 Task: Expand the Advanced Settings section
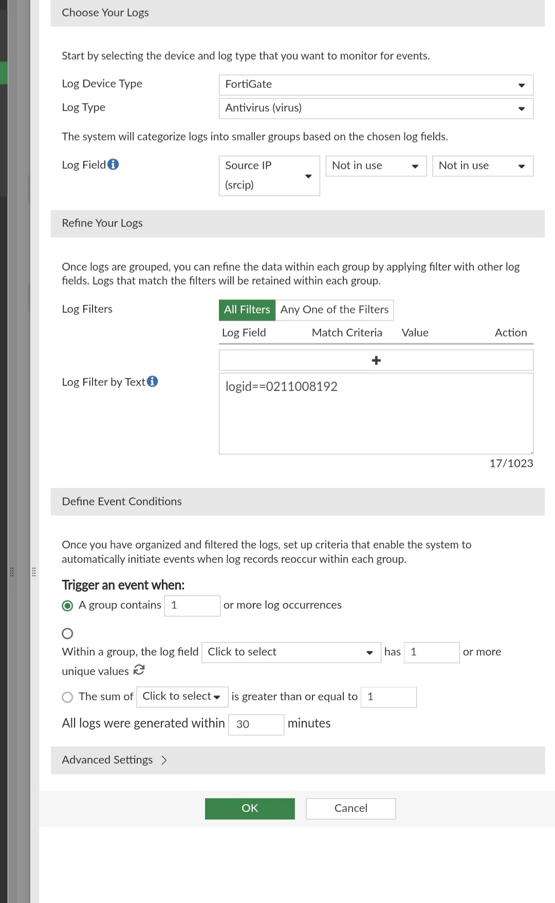[298, 760]
